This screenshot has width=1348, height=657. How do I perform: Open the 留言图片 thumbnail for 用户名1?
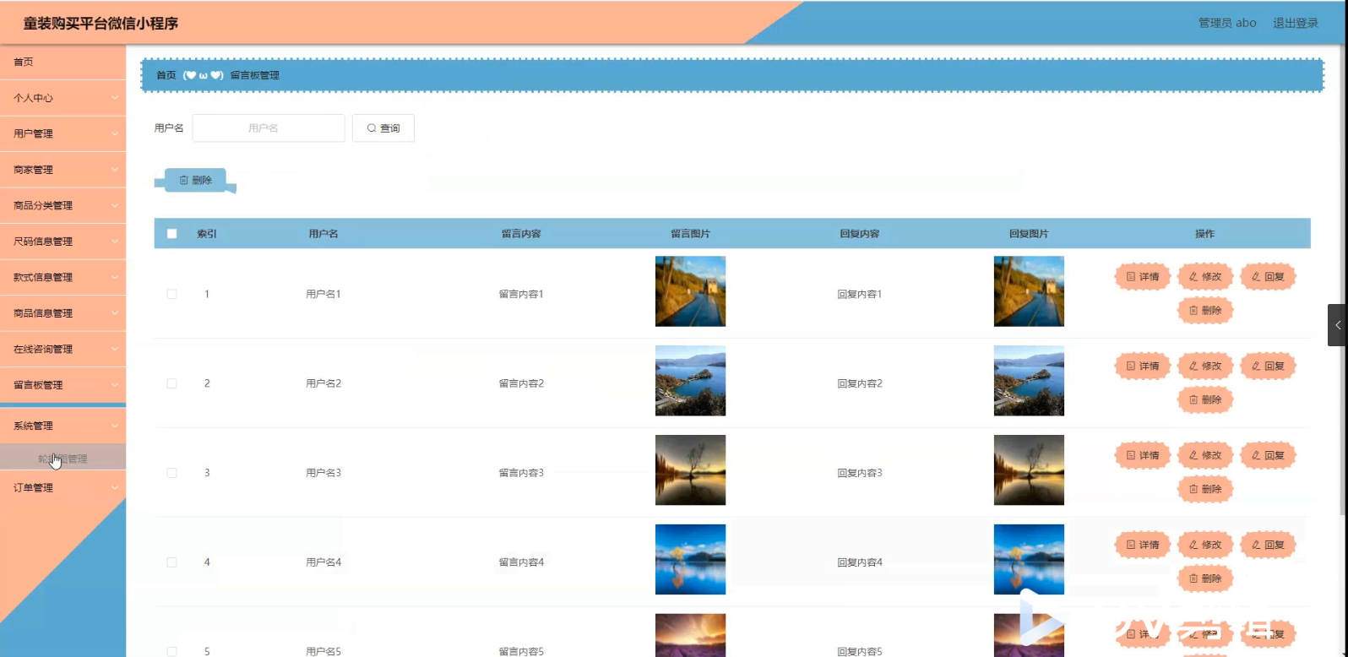click(690, 291)
